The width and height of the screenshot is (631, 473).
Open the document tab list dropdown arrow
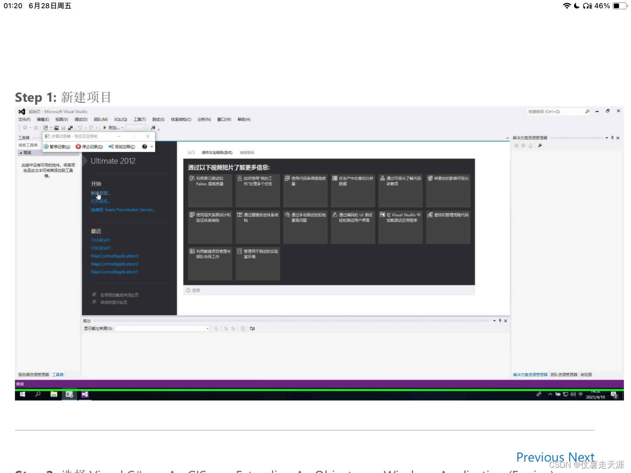507,138
